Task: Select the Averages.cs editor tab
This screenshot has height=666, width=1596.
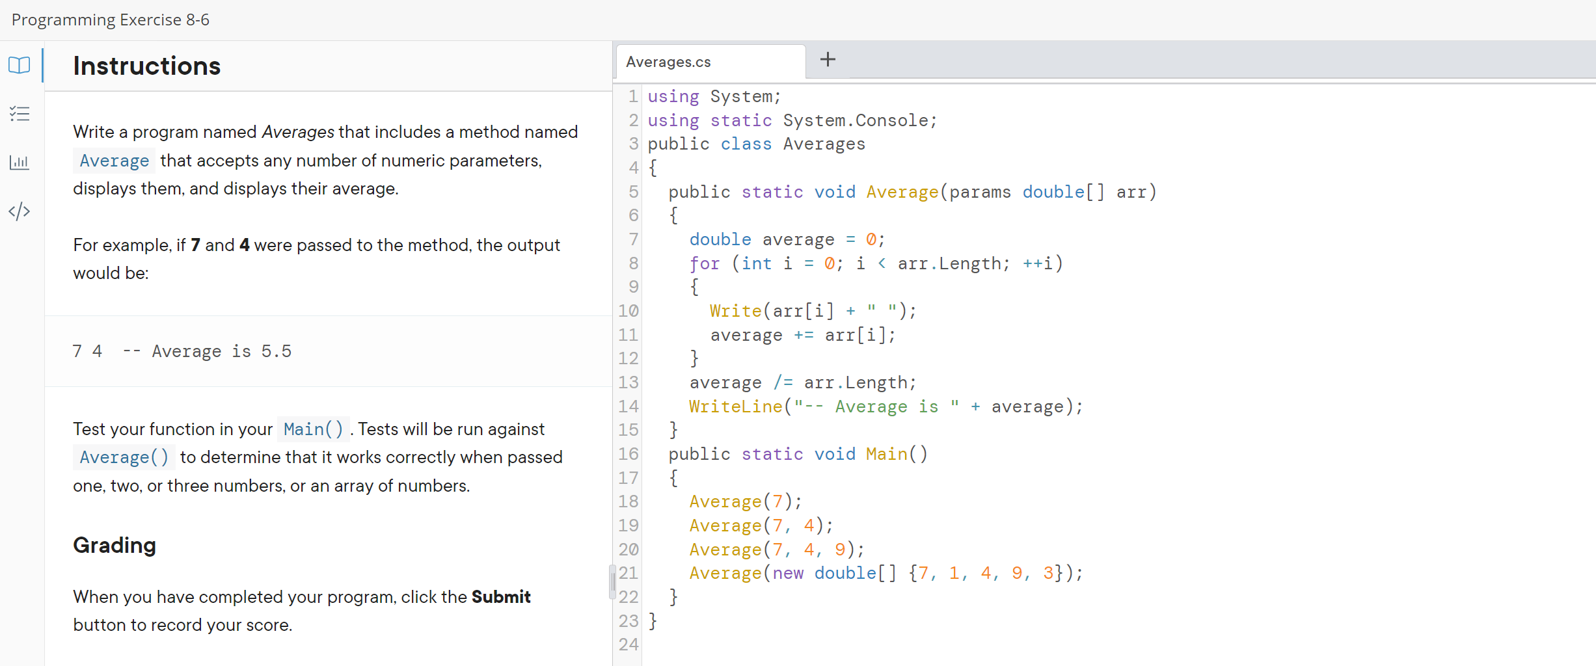Action: pos(668,61)
